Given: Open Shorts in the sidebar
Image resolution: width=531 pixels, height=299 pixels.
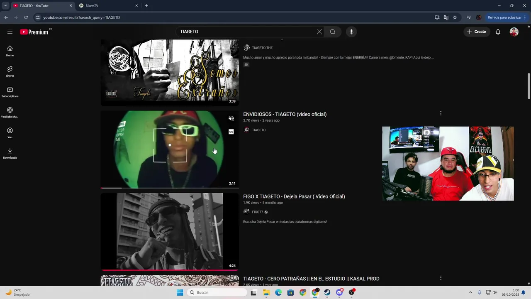Looking at the screenshot, I should click(10, 71).
